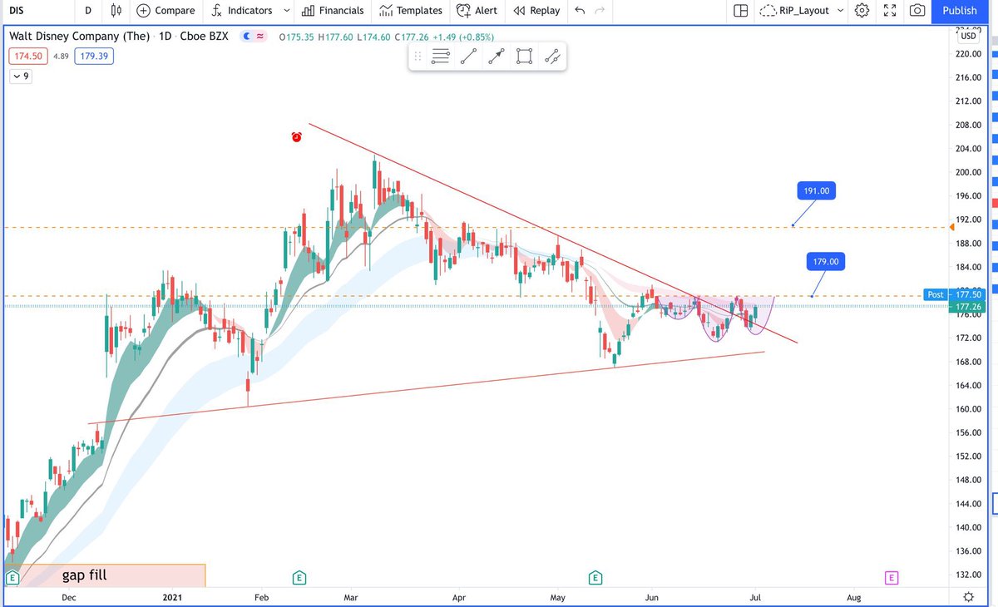
Task: Open the candlestick chart style selector
Action: [x=116, y=11]
